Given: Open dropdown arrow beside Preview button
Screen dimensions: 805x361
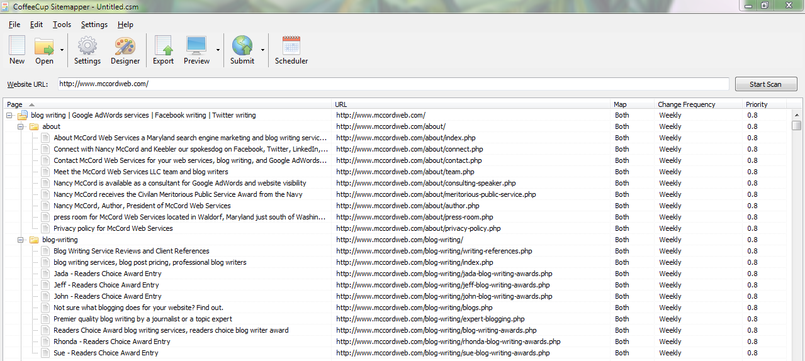Looking at the screenshot, I should (218, 49).
